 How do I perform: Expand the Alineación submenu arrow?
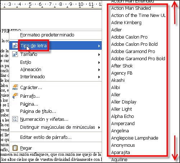pos(99,70)
